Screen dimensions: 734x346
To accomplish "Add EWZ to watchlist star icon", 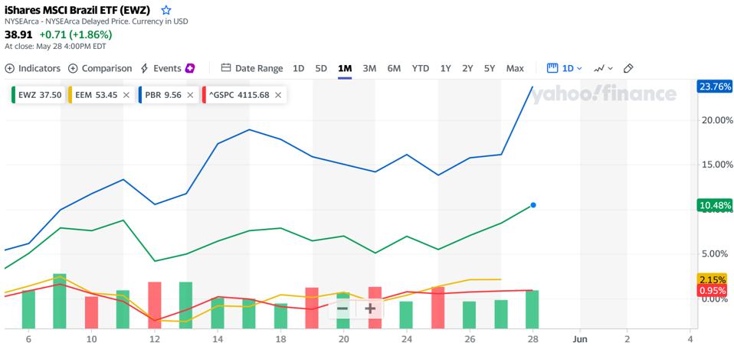I will (166, 10).
